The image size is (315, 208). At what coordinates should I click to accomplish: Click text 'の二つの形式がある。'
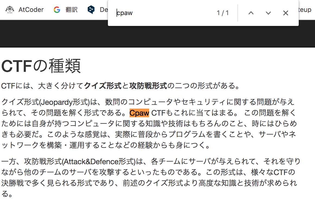tap(204, 86)
